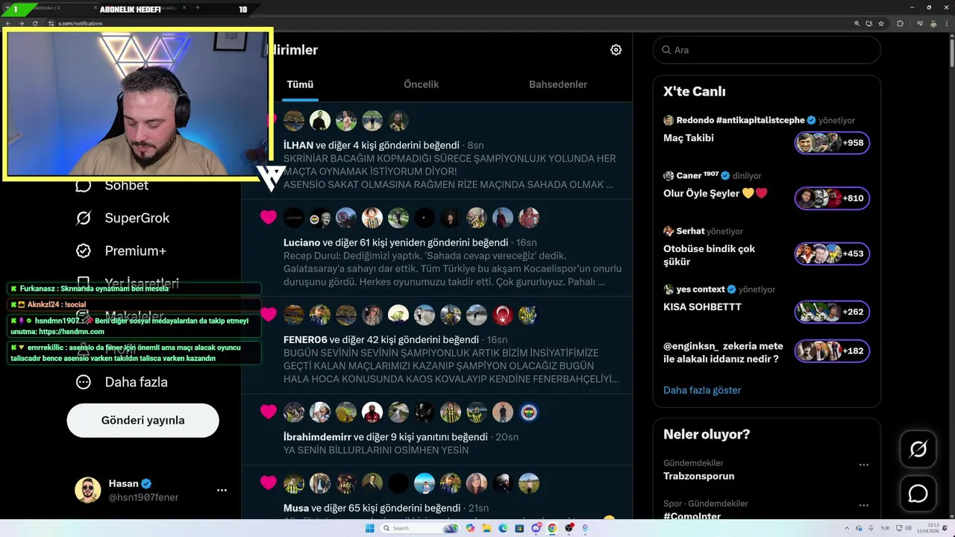Open Google Chrome from the taskbar
This screenshot has height=537, width=955.
pyautogui.click(x=552, y=528)
